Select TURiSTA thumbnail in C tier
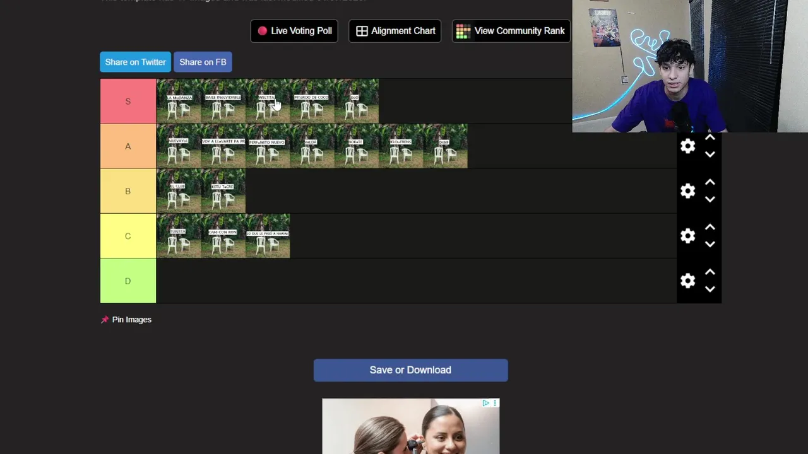This screenshot has width=808, height=454. (x=179, y=236)
